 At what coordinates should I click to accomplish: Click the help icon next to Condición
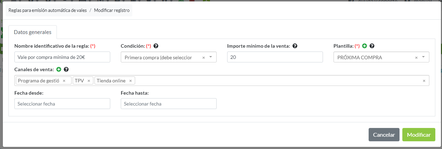pyautogui.click(x=156, y=46)
